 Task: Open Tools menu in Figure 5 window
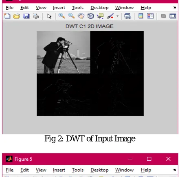[77, 170]
